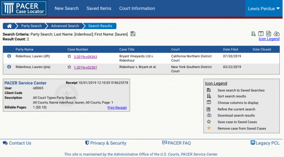
Task: Click the user id value id0065
Action: (38, 88)
